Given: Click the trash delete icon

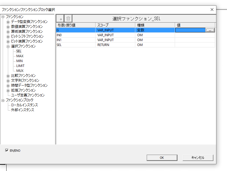Looking at the screenshot, I should point(68,19).
